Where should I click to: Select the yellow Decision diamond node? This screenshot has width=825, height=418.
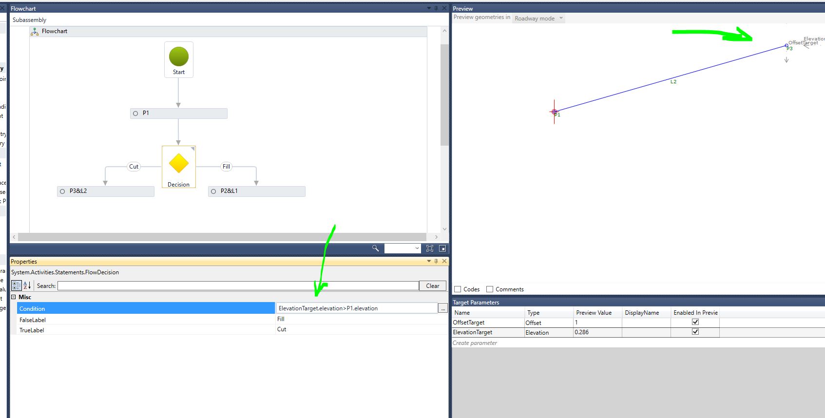pos(179,164)
